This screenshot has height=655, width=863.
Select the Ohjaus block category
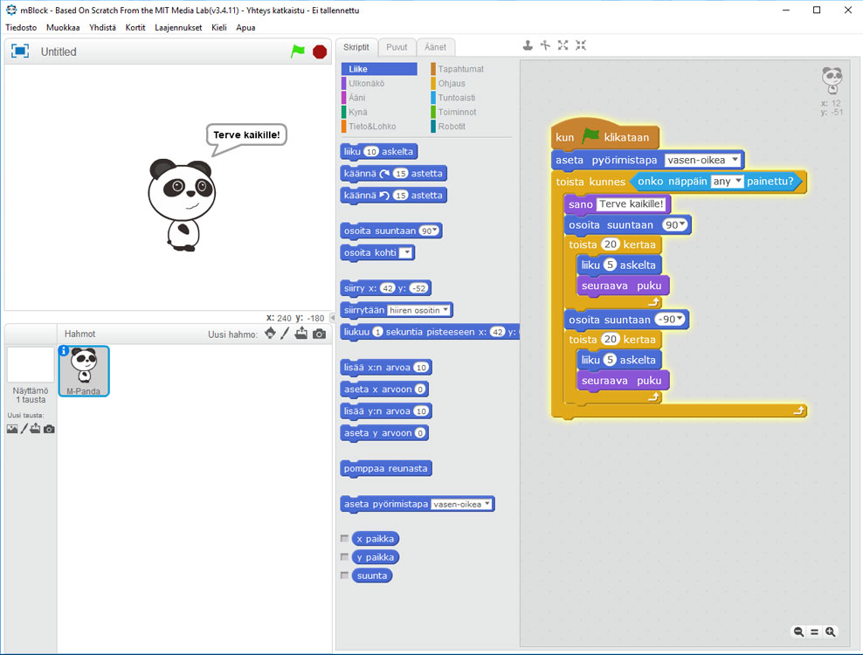[x=452, y=84]
